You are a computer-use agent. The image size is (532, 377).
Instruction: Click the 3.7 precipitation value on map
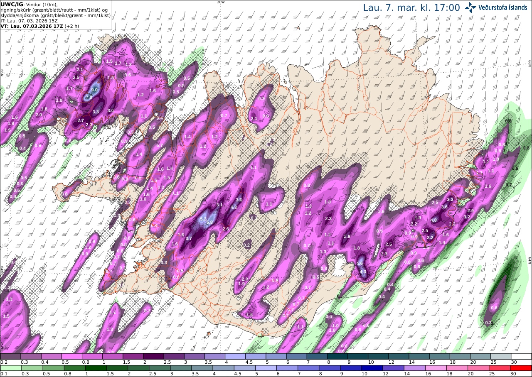point(189,238)
